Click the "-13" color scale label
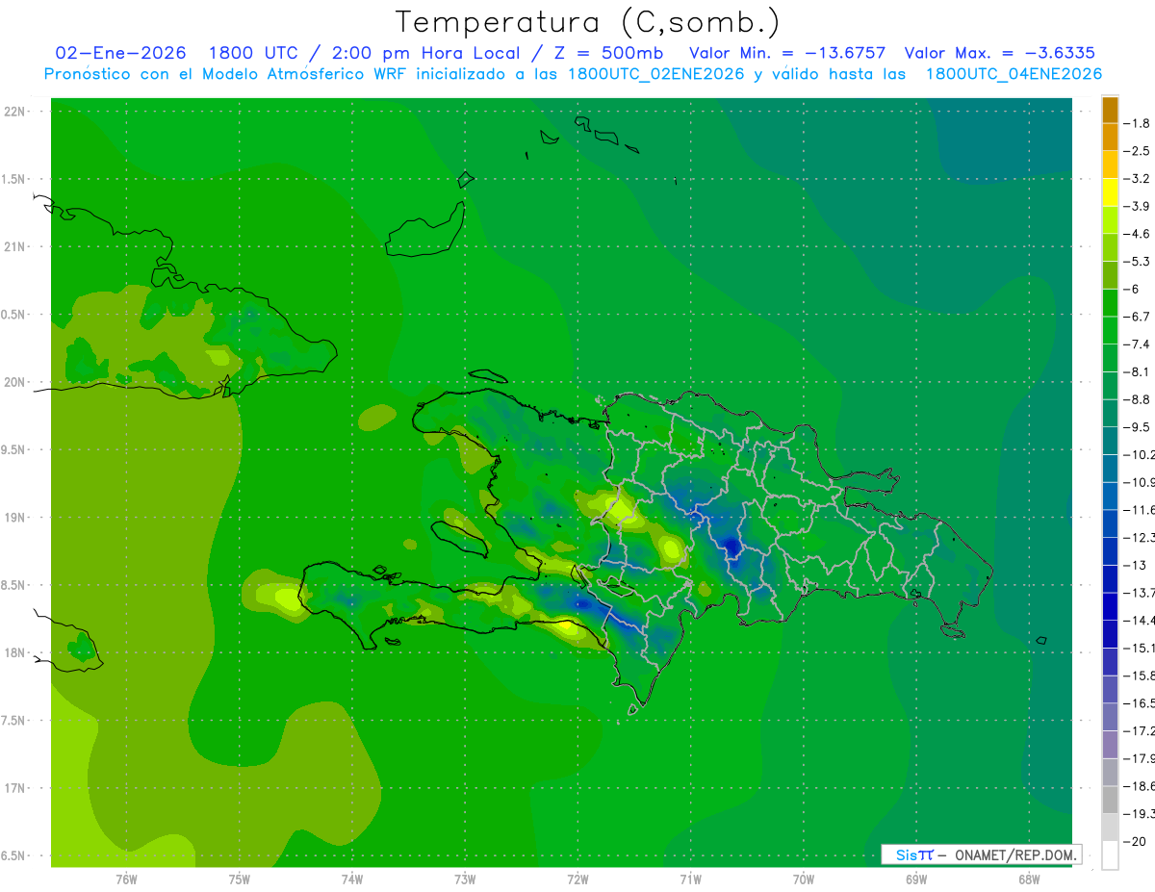The height and width of the screenshot is (892, 1155). coord(1135,565)
